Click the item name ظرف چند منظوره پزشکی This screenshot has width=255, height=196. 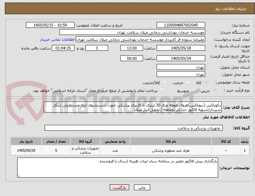click(171, 150)
